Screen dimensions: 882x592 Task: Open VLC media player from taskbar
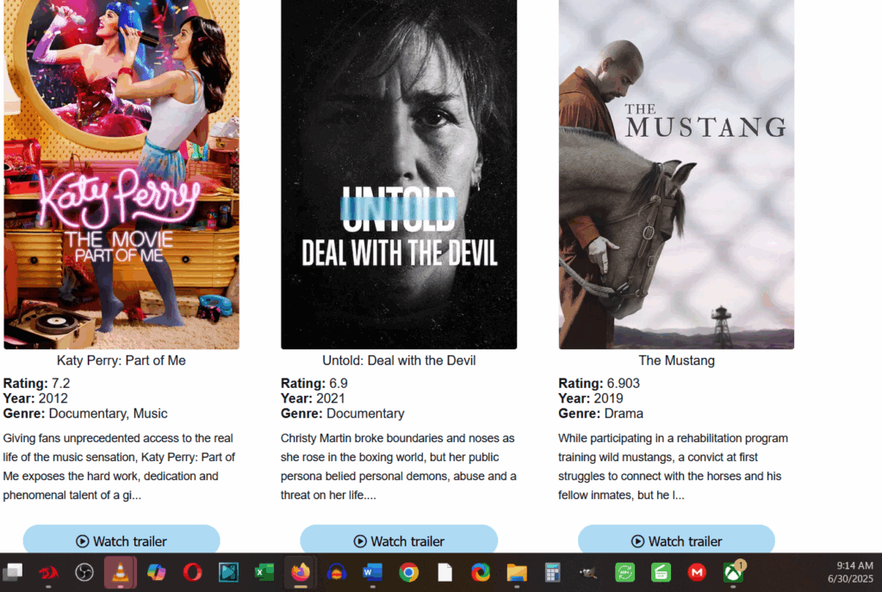click(x=120, y=572)
